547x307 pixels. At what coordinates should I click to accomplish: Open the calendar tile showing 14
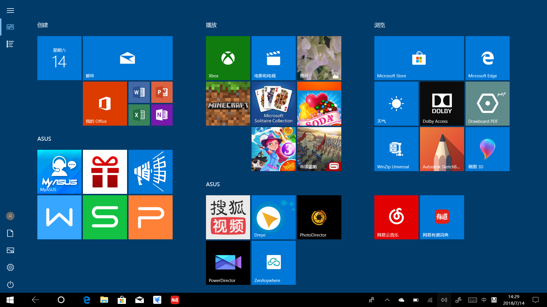click(59, 58)
